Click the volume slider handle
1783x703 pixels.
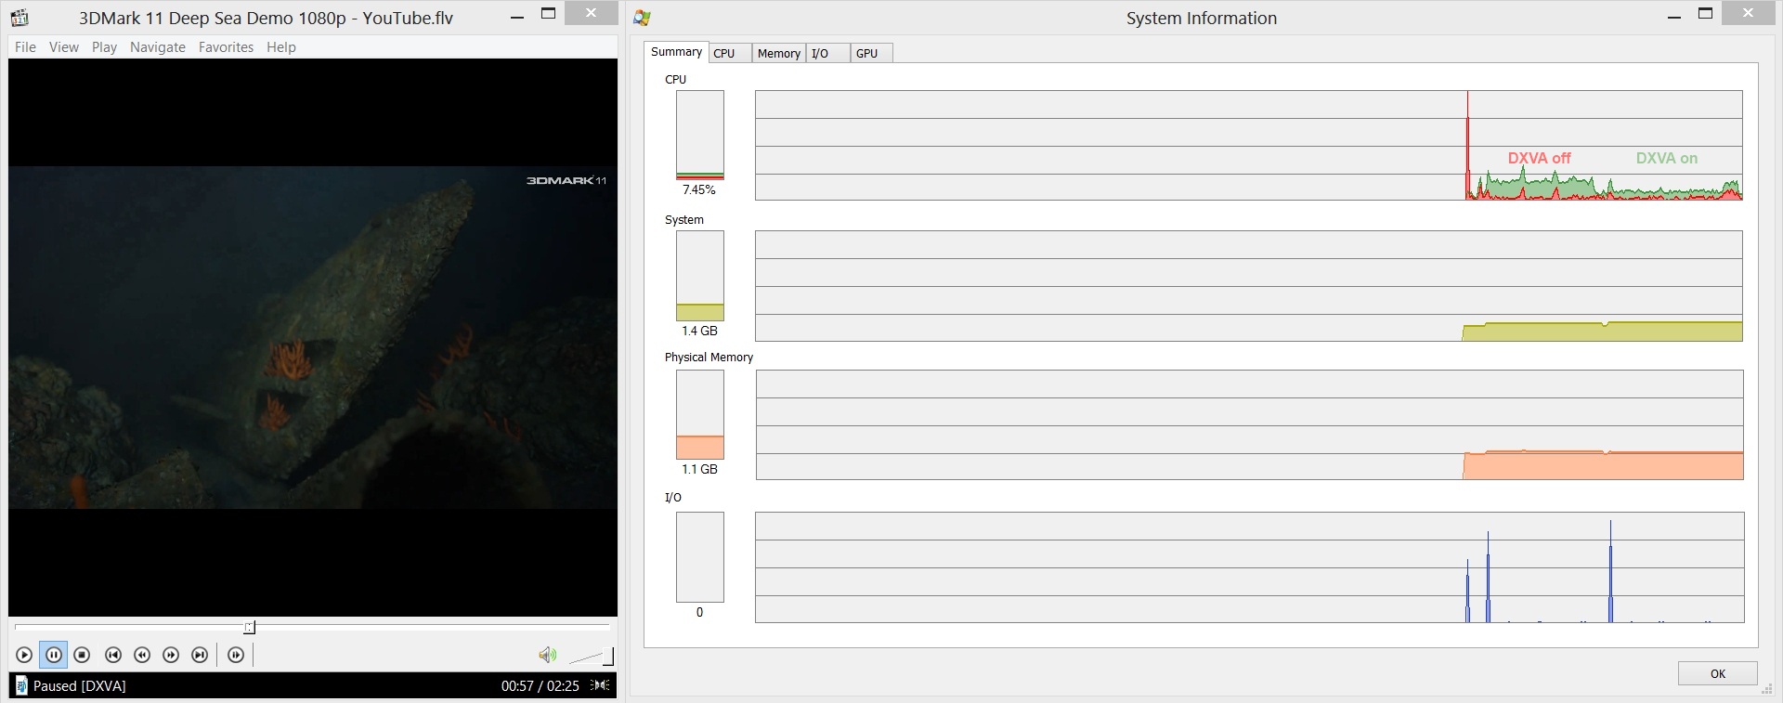pyautogui.click(x=608, y=657)
